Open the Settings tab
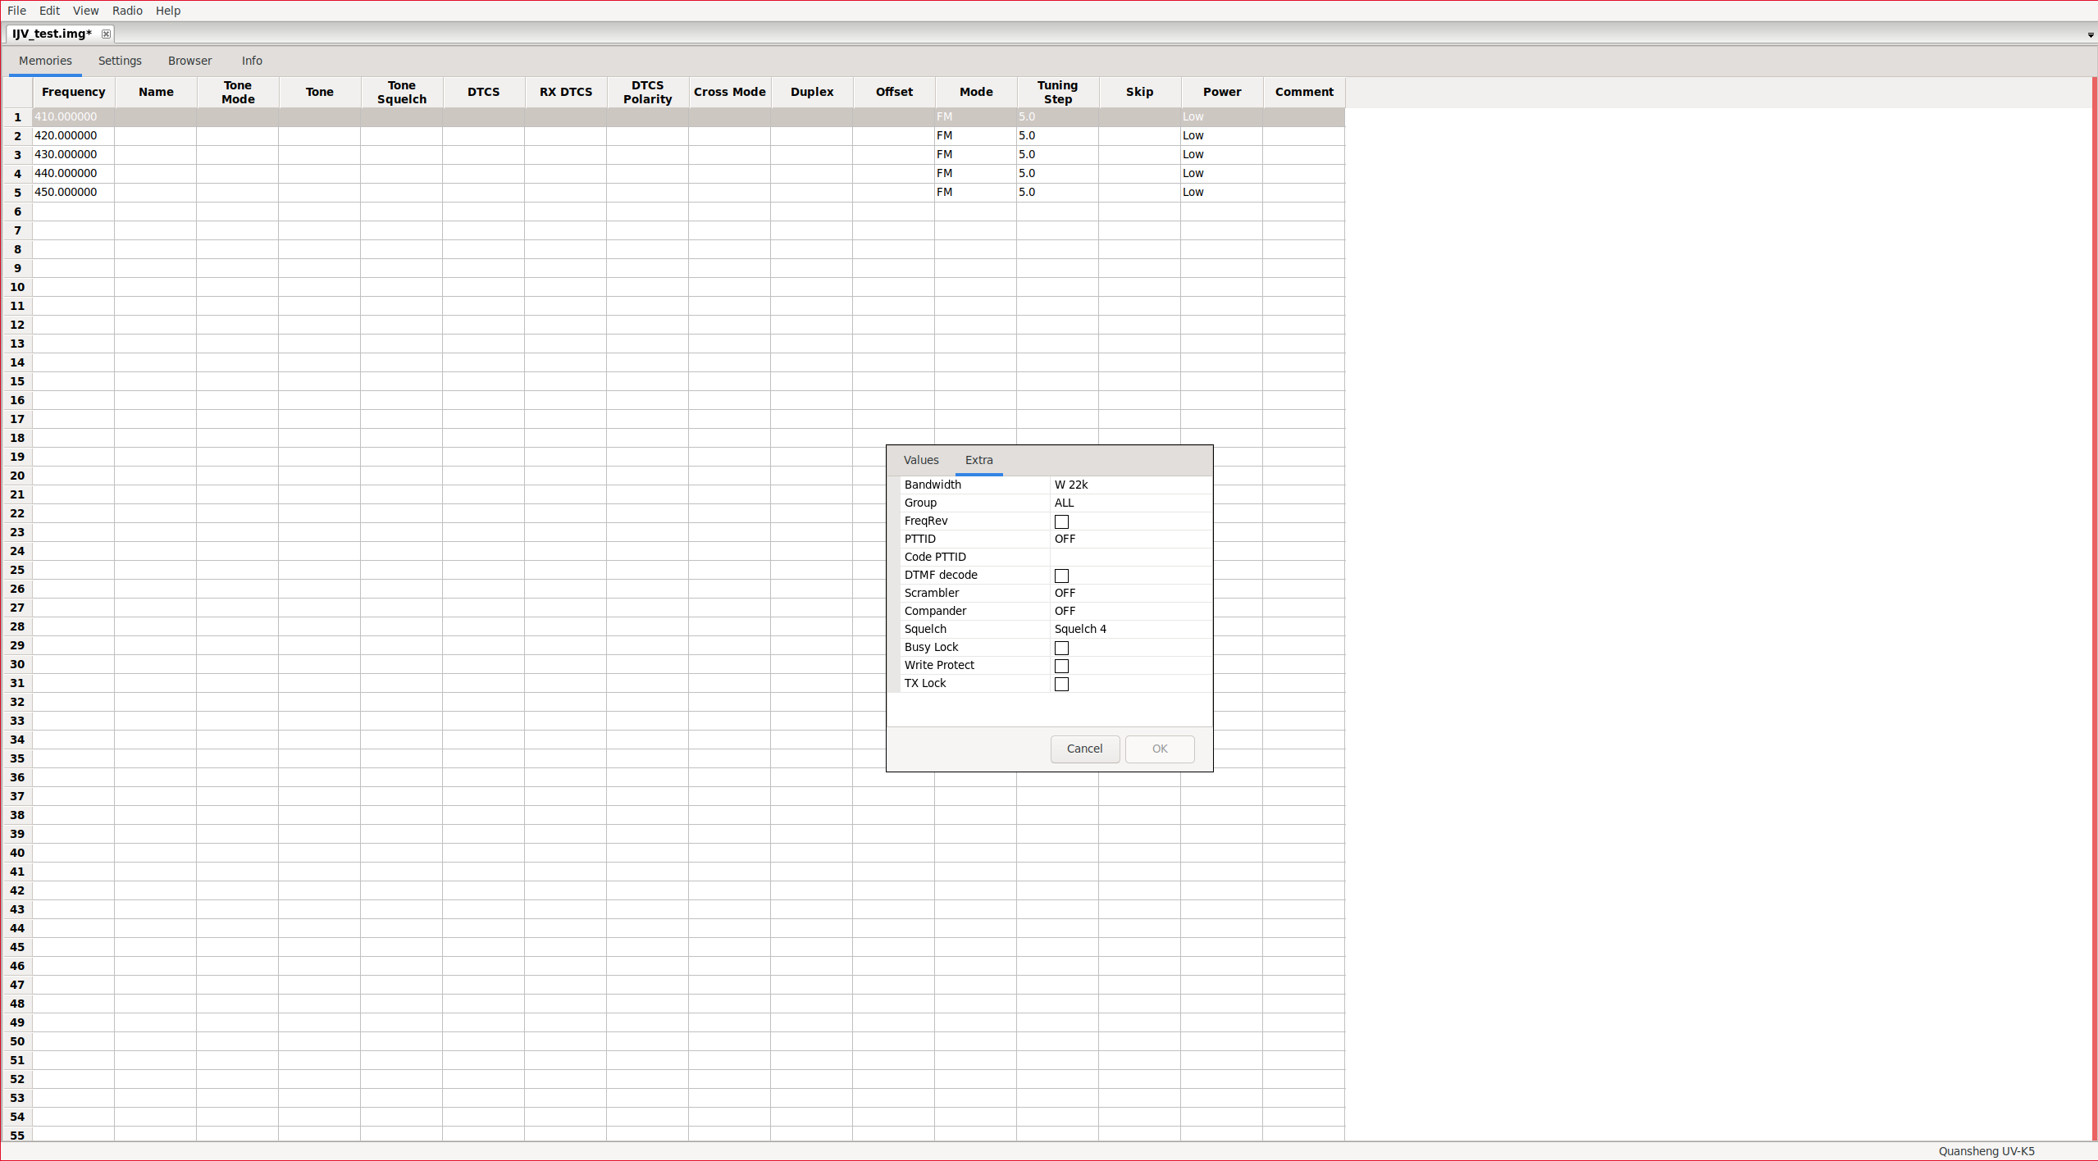Viewport: 2098px width, 1161px height. 120,61
